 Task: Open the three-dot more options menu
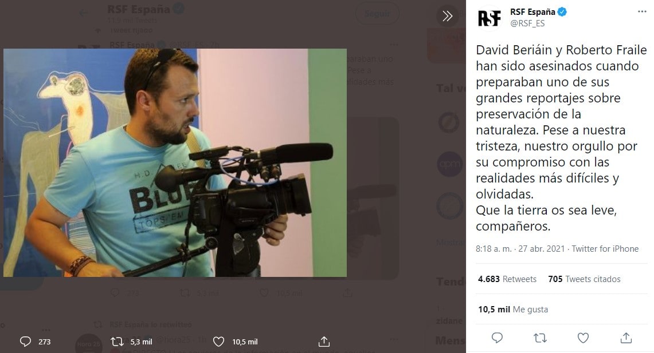[642, 11]
